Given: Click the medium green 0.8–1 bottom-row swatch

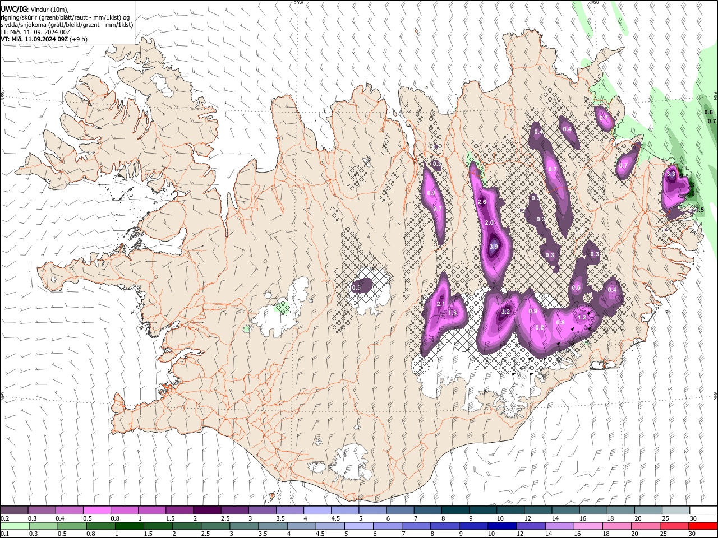Looking at the screenshot, I should tap(100, 526).
